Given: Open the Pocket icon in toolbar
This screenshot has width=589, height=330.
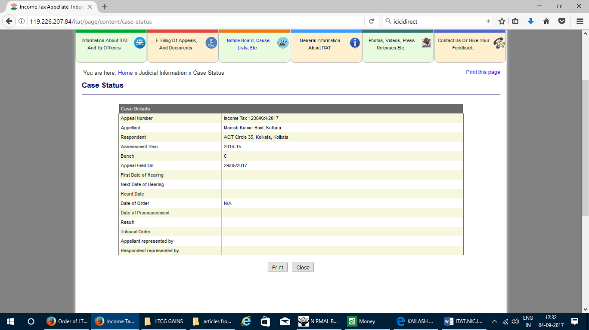Looking at the screenshot, I should [x=561, y=21].
